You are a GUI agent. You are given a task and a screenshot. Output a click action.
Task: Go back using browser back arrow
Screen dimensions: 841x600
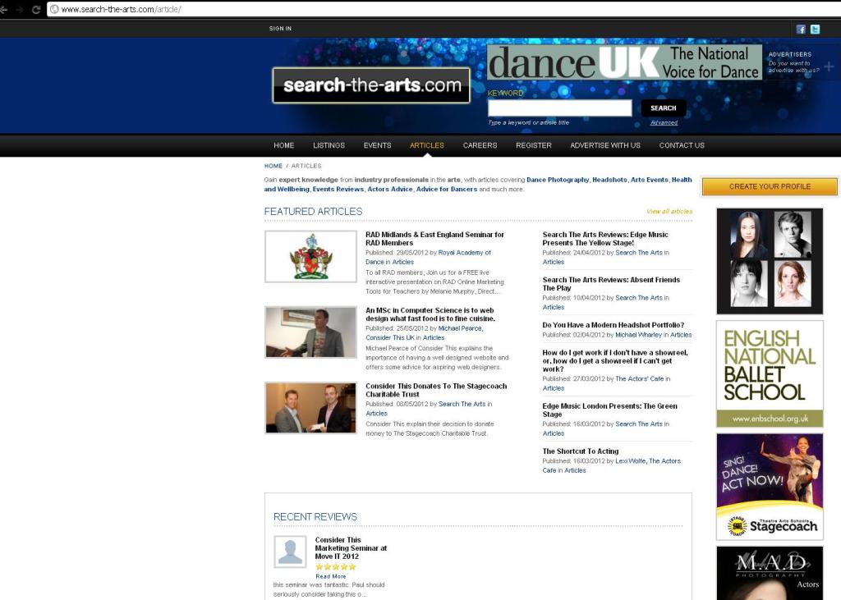[4, 9]
